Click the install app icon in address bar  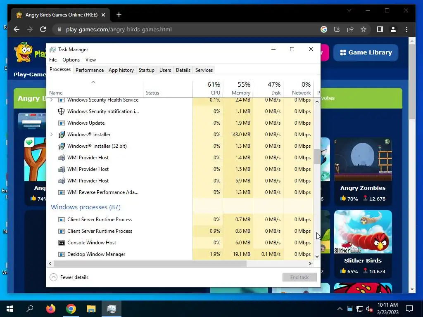click(x=337, y=29)
